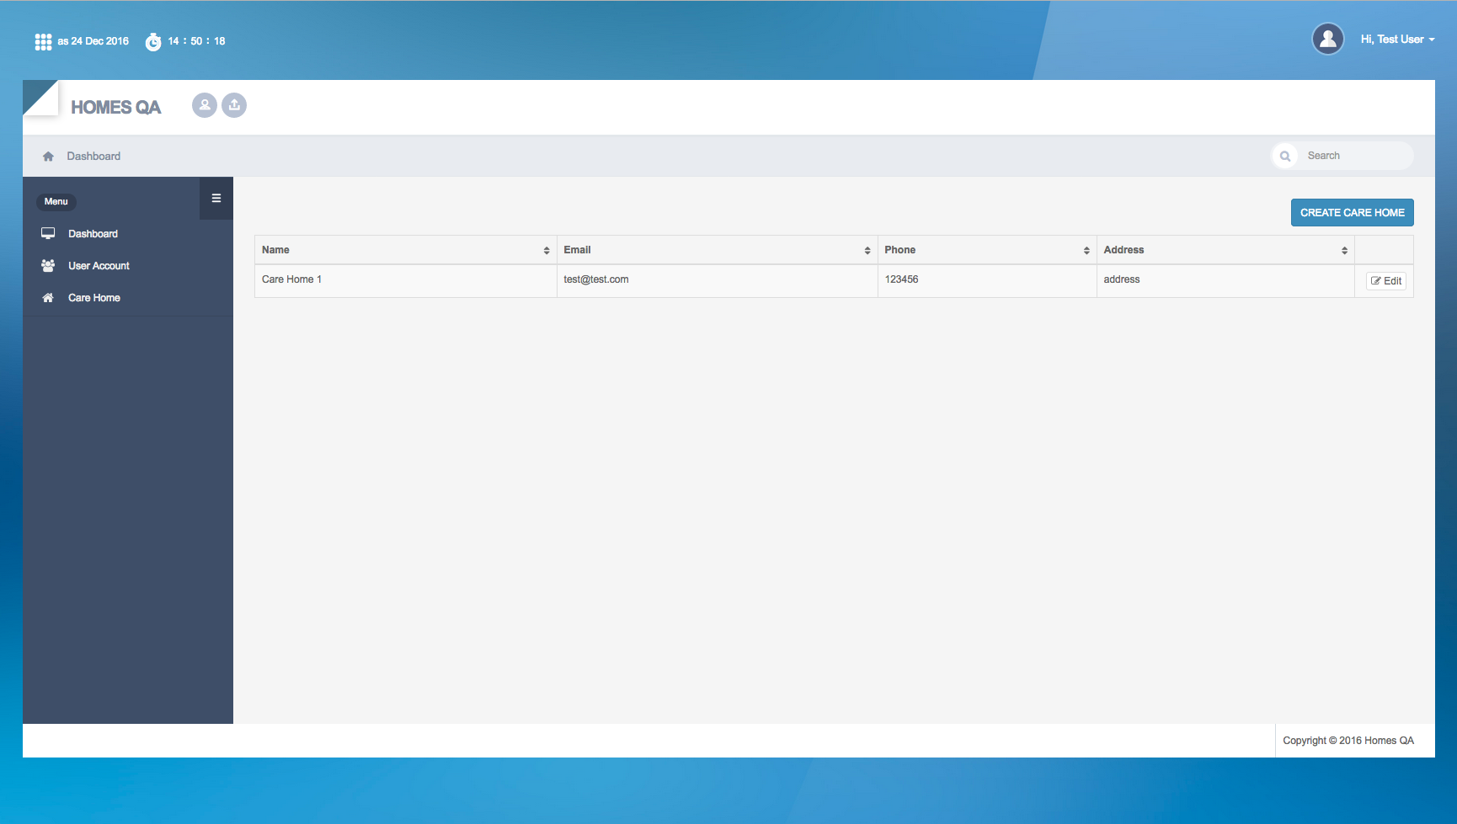Click the Test User avatar icon
Image resolution: width=1457 pixels, height=824 pixels.
[x=1328, y=39]
